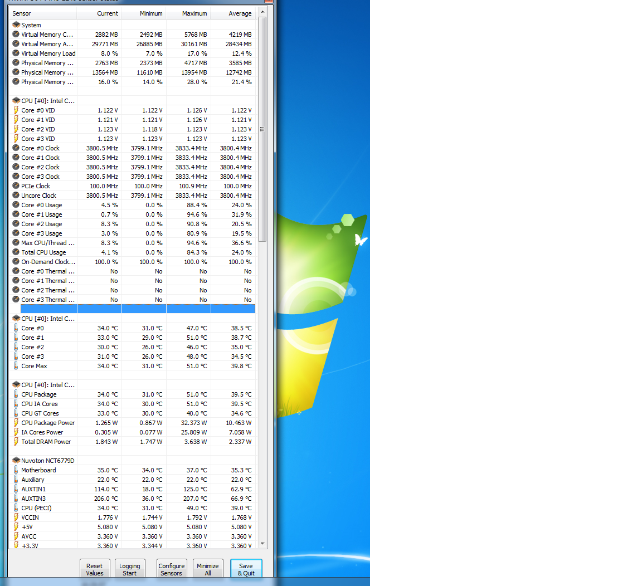
Task: Open Configure Sensors
Action: coord(172,569)
